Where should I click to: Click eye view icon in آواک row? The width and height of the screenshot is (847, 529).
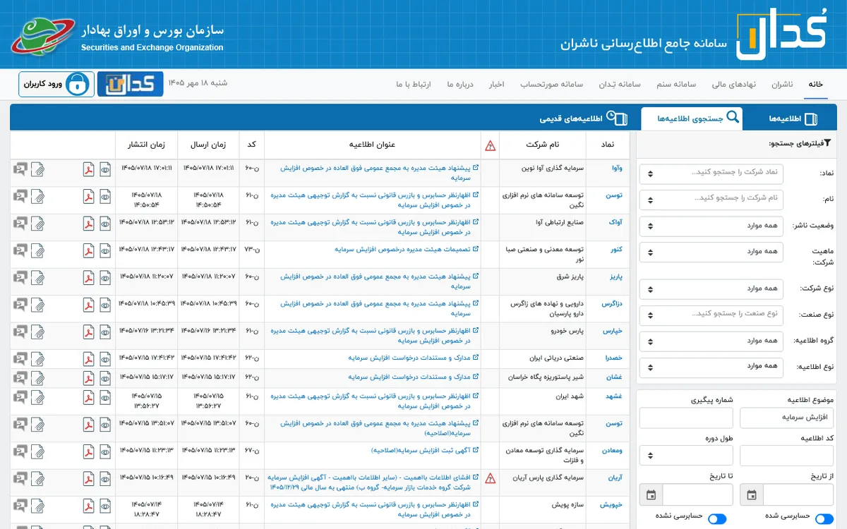tap(105, 224)
